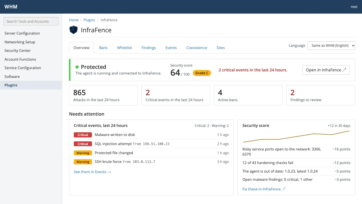Image resolution: width=362 pixels, height=204 pixels.
Task: Click the Active bans stat card
Action: tap(248, 95)
